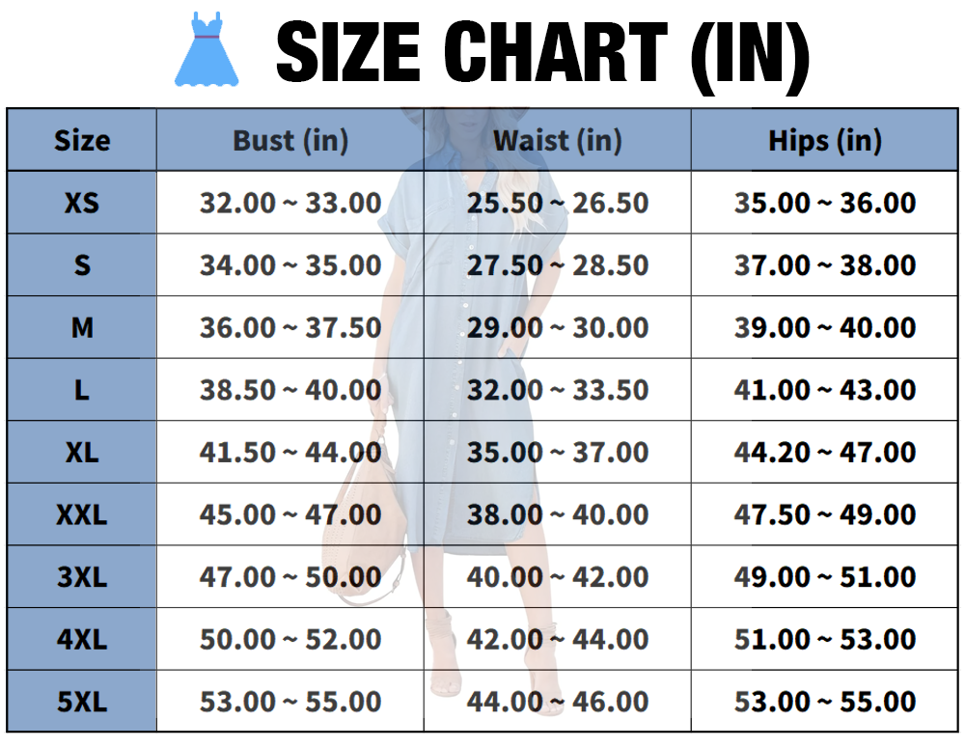The height and width of the screenshot is (748, 965).
Task: Click the XL size row label
Action: (82, 452)
